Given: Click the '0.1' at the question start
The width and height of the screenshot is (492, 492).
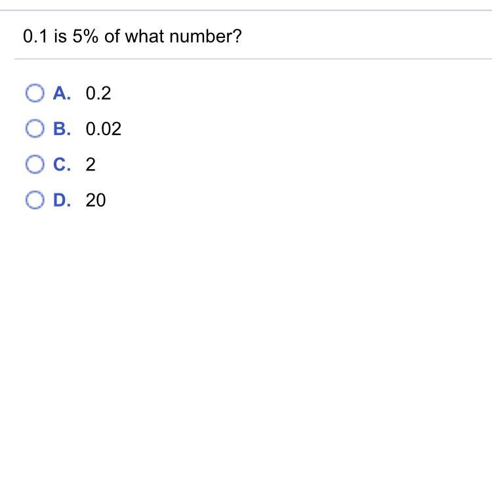Looking at the screenshot, I should coord(33,37).
